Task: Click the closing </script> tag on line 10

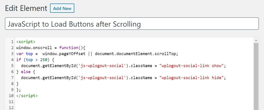Action: [27, 96]
